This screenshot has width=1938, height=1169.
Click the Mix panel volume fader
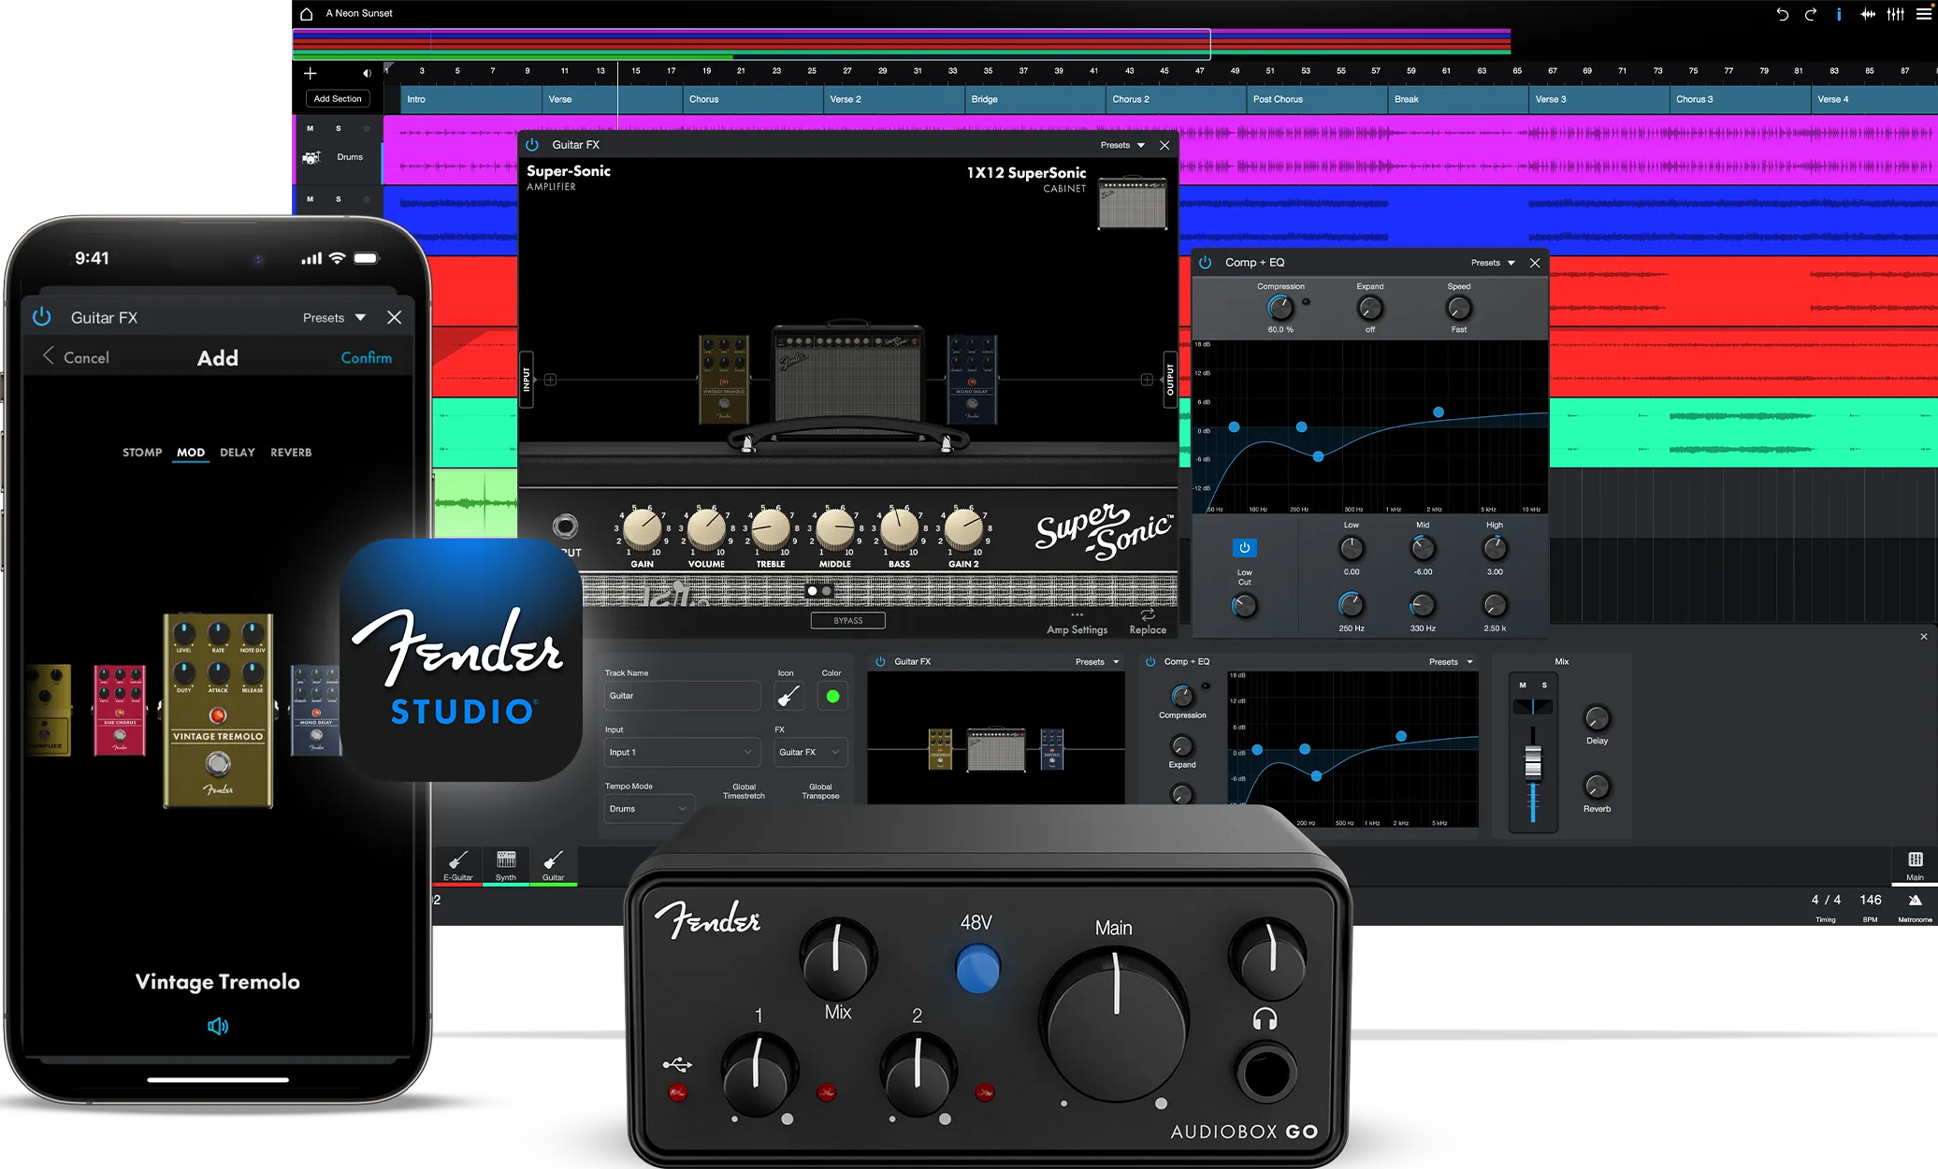click(x=1533, y=762)
